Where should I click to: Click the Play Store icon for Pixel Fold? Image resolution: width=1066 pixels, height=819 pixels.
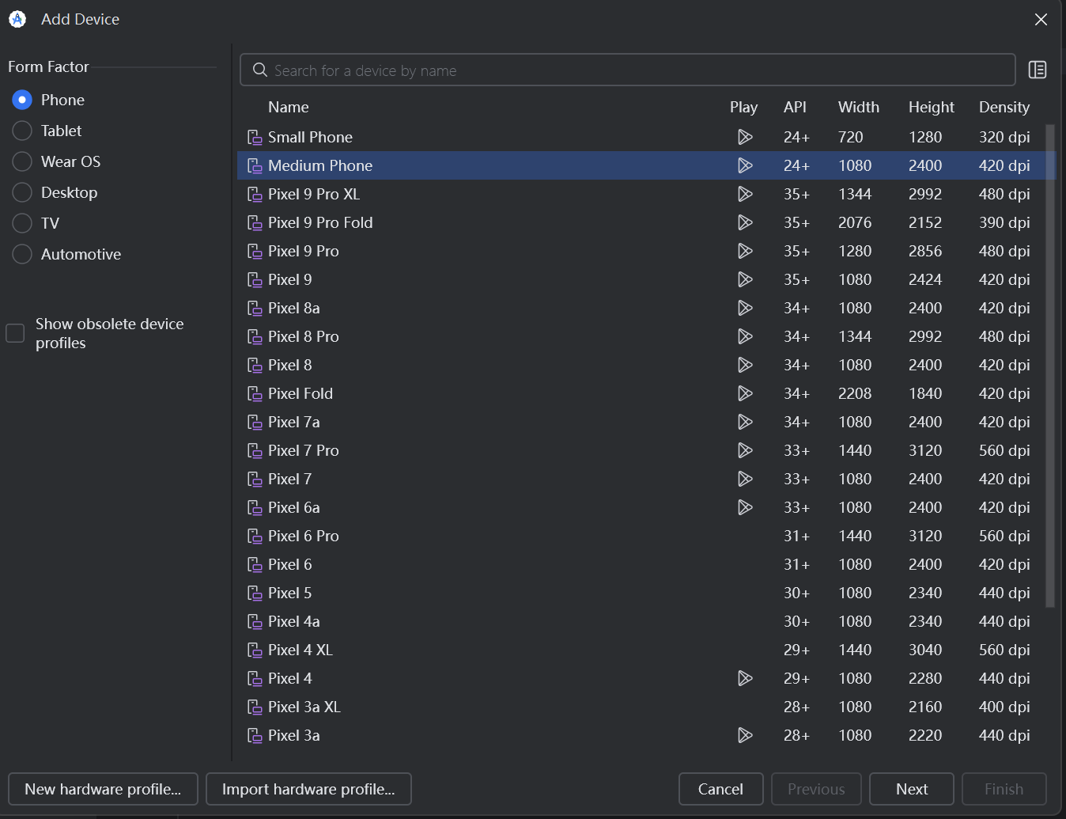pyautogui.click(x=744, y=393)
